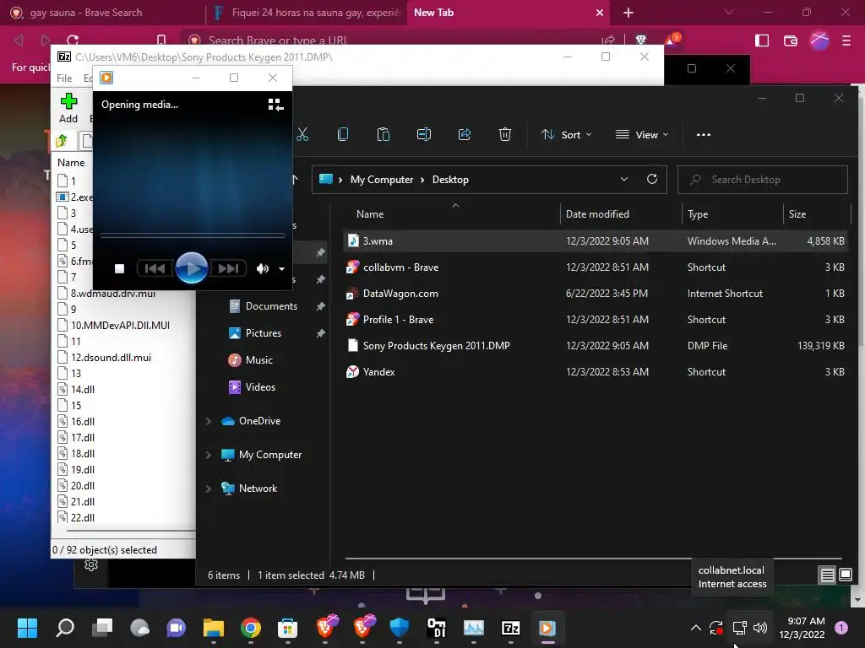Open Microsoft Store from the taskbar
Viewport: 865px width, 648px height.
287,628
